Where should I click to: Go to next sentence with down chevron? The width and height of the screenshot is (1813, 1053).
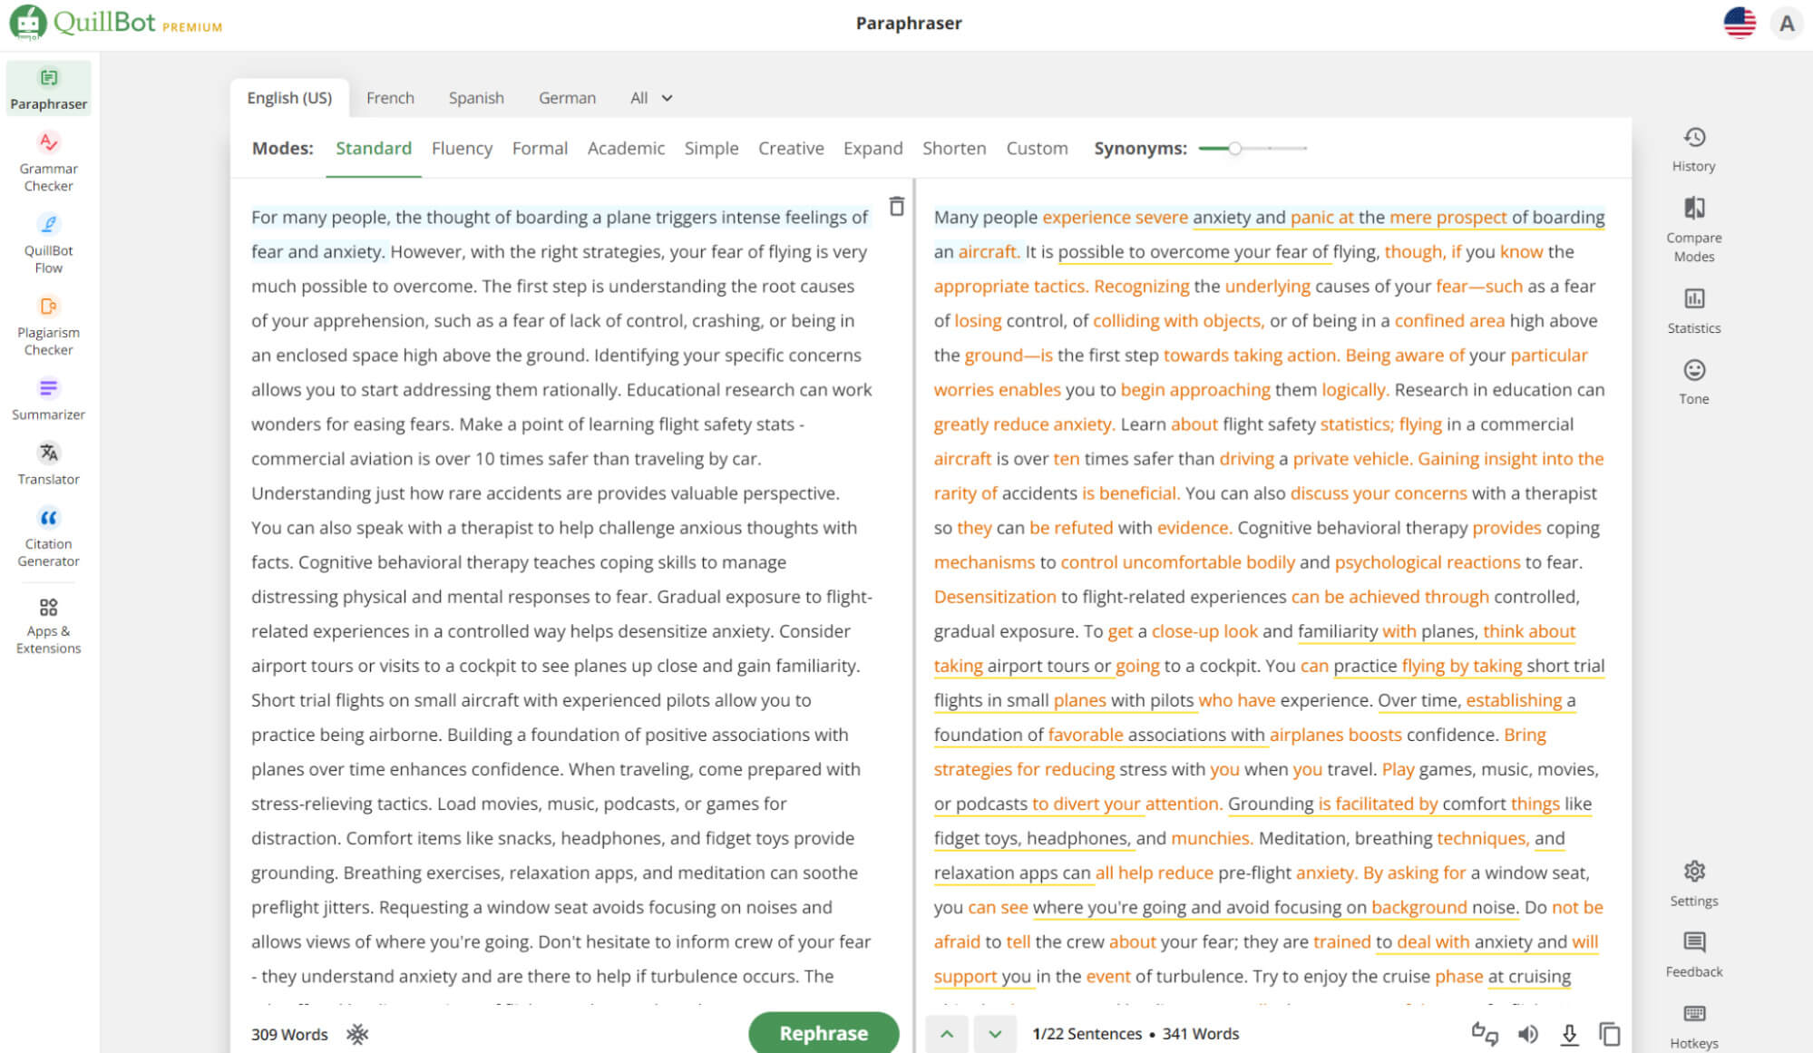coord(995,1034)
